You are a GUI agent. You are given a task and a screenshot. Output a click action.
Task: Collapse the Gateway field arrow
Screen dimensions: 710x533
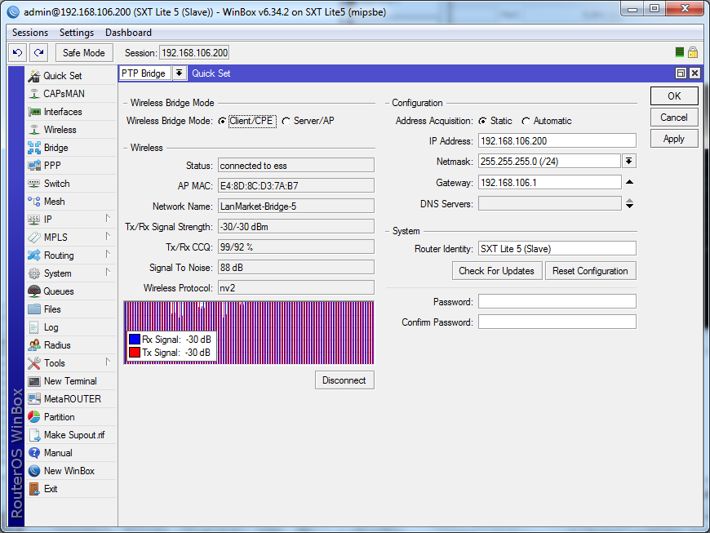629,183
